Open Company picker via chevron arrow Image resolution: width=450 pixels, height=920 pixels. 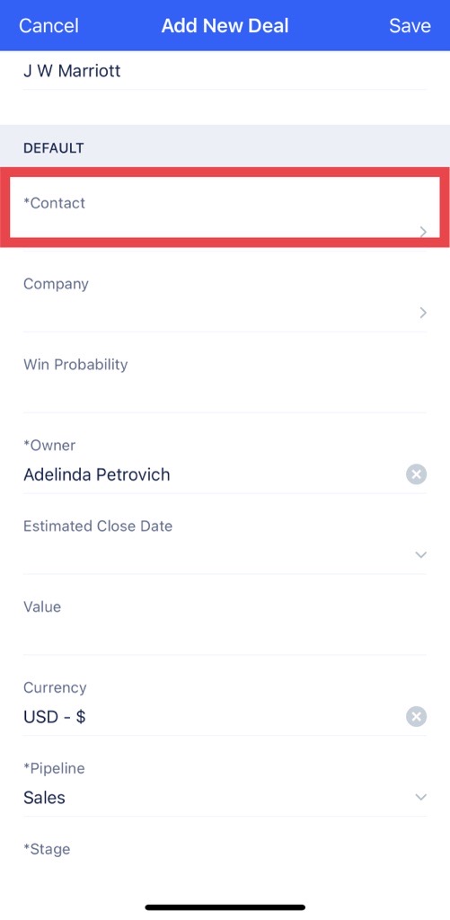[x=422, y=313]
